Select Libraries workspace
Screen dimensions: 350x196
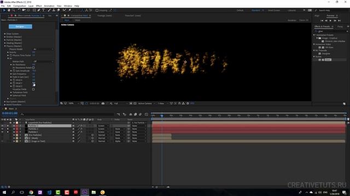[291, 10]
